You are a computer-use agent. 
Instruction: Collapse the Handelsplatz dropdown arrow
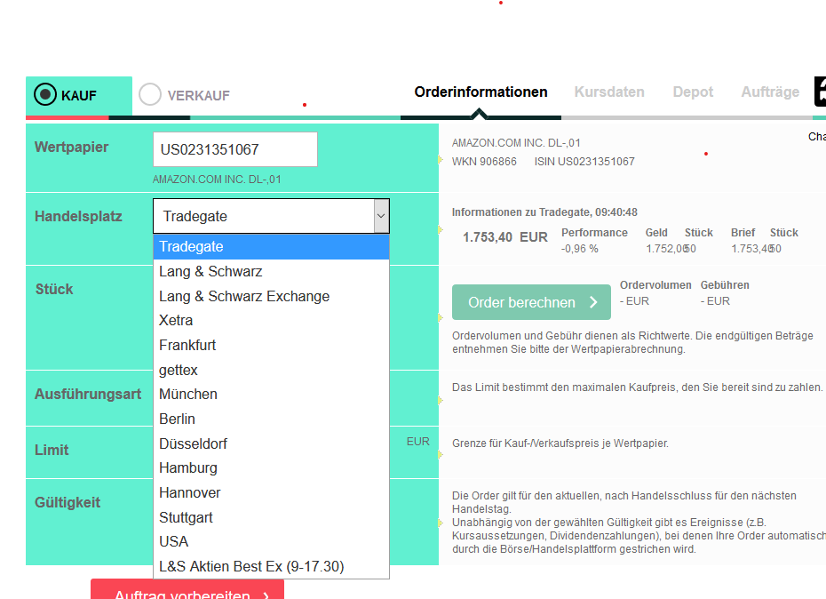(381, 216)
